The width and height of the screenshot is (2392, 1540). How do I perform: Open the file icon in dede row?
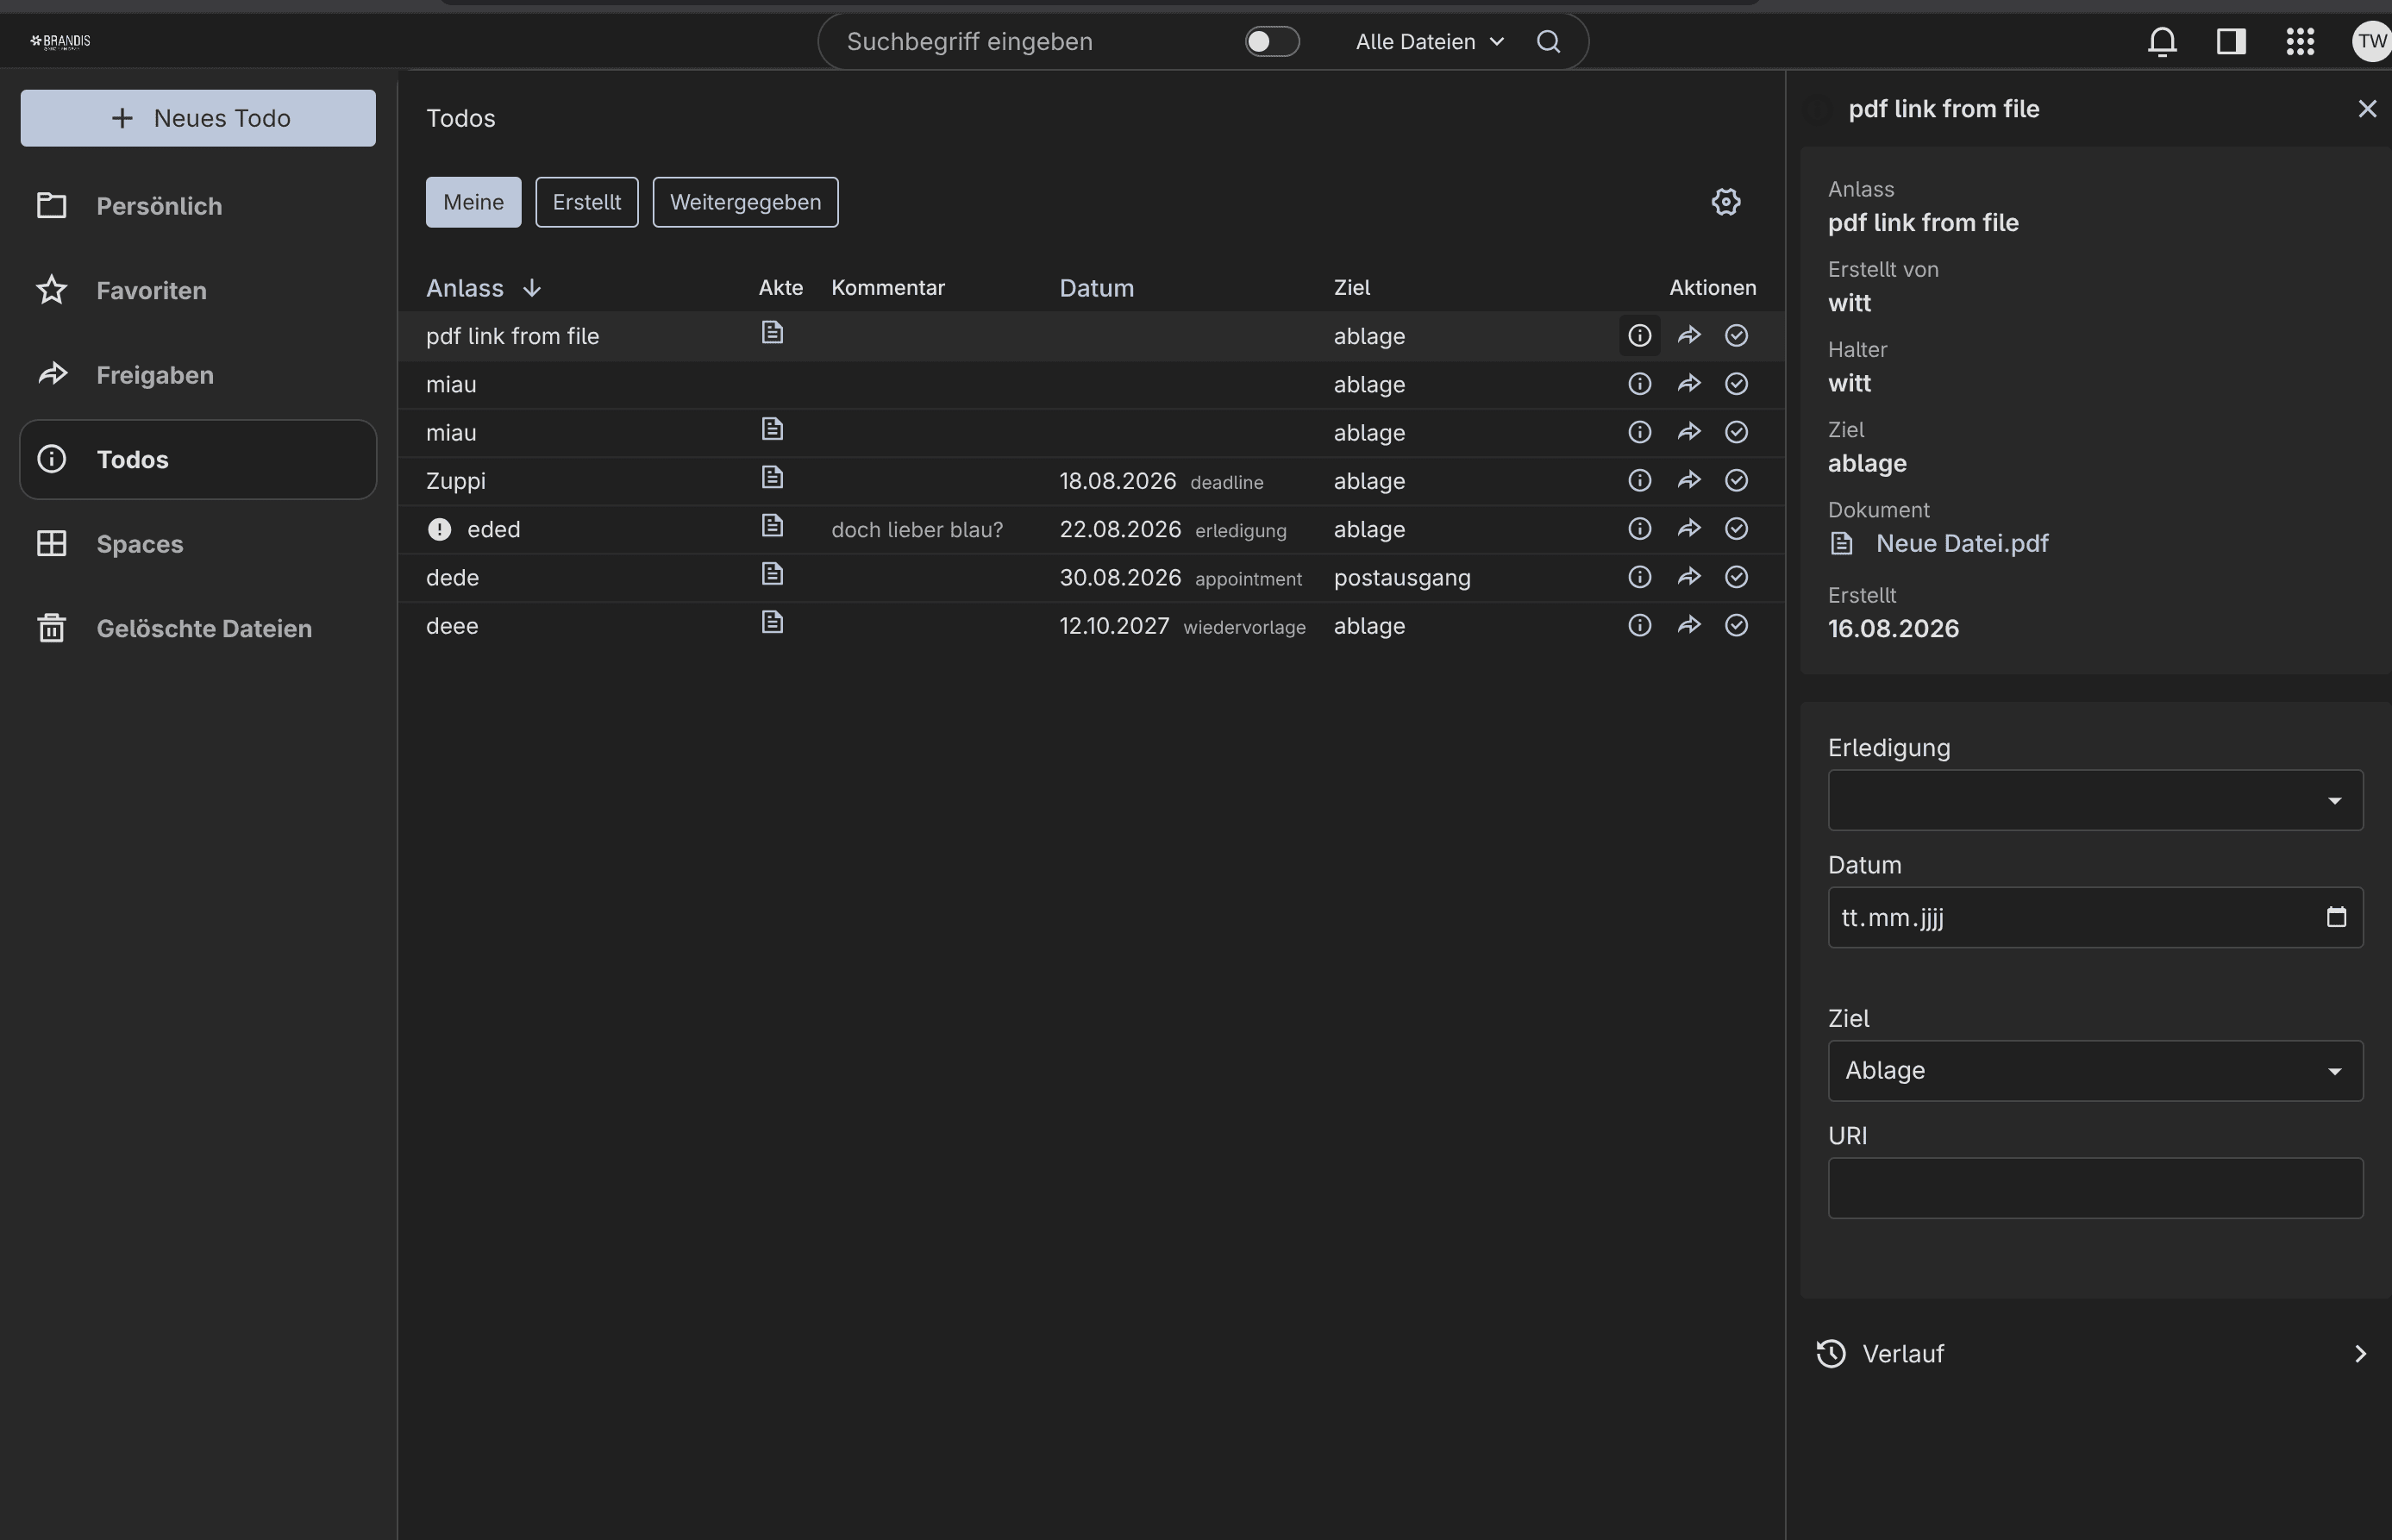[772, 574]
